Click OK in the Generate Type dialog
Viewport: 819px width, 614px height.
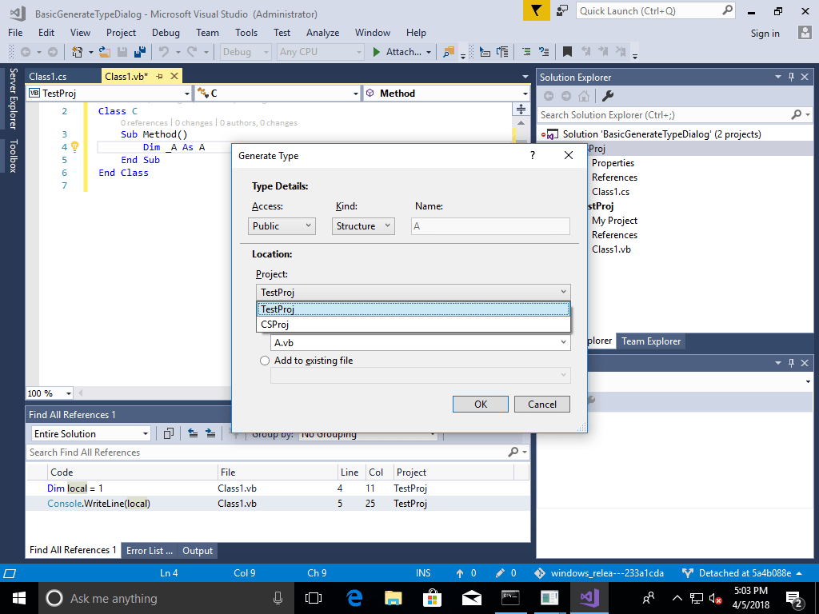481,404
